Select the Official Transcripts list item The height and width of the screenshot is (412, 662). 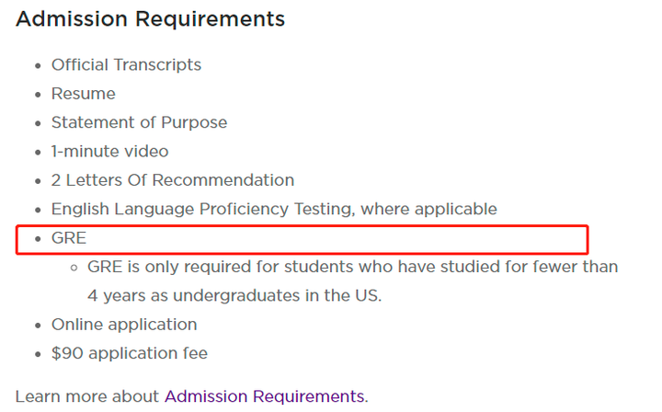(126, 65)
